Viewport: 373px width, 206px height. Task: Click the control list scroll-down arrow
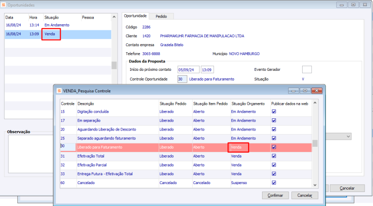315,185
